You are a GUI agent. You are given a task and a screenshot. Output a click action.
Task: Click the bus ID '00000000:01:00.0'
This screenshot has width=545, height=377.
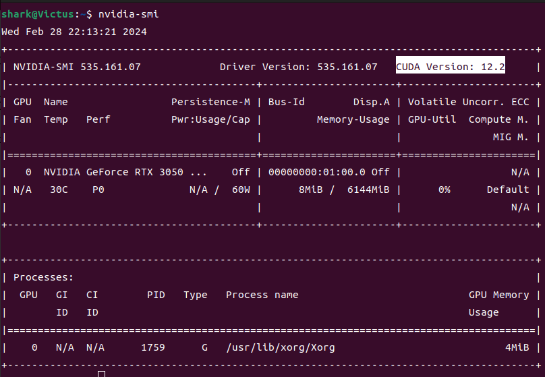click(x=317, y=172)
